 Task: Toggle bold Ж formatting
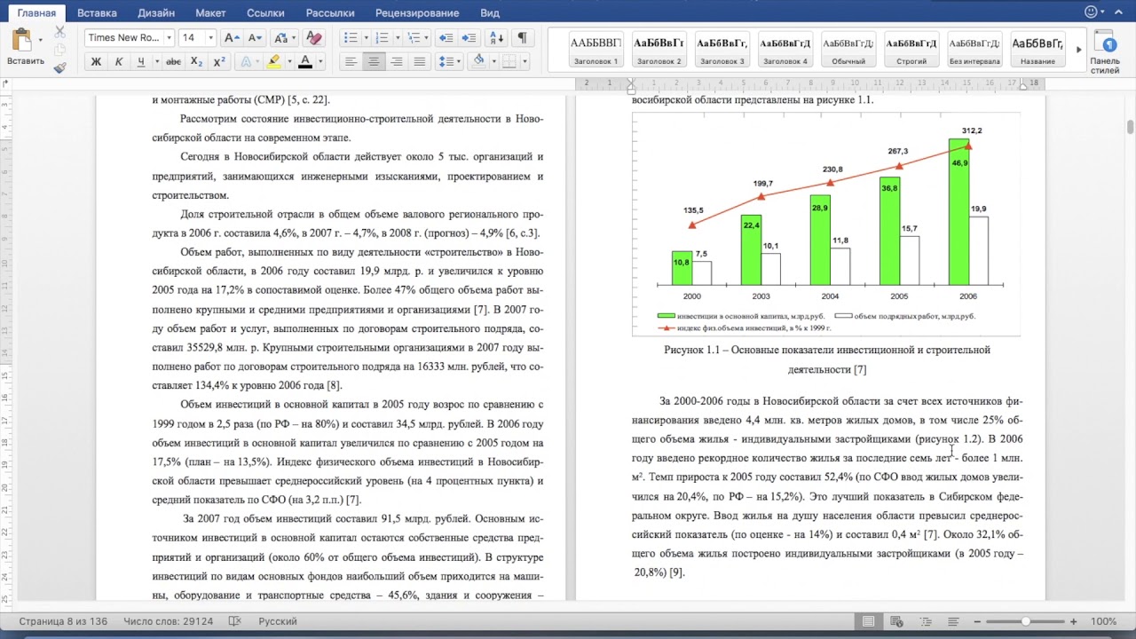(96, 62)
